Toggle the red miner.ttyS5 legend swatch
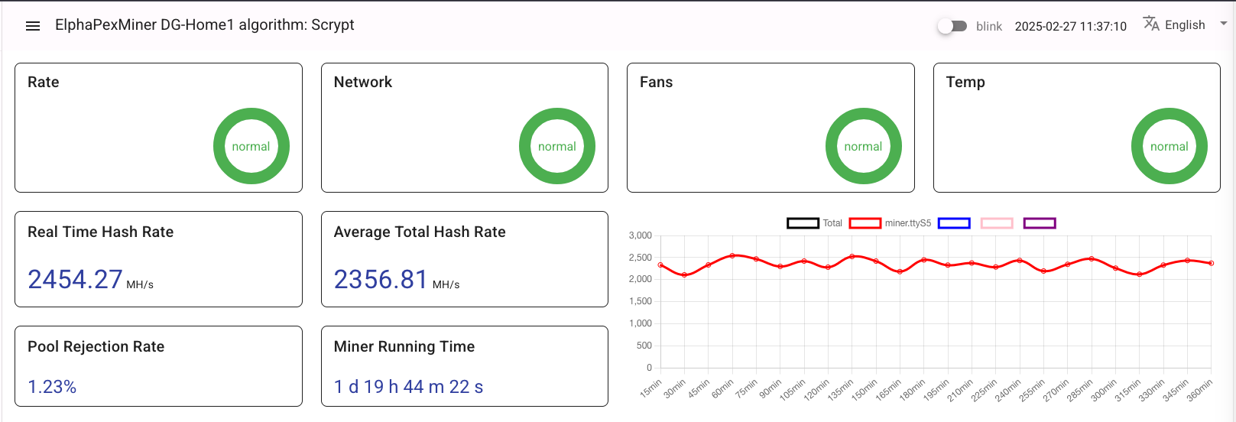The width and height of the screenshot is (1236, 422). click(x=865, y=223)
